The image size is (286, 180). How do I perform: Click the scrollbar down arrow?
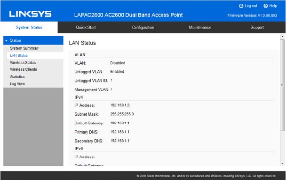[282, 164]
